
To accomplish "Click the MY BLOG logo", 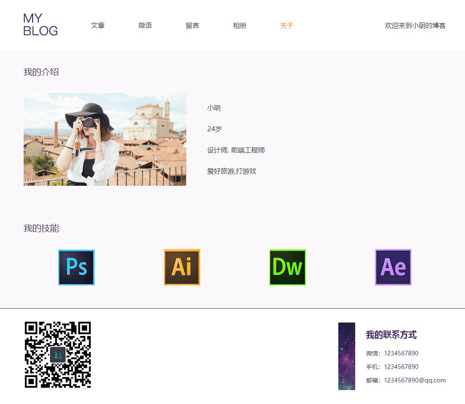I will (x=41, y=25).
